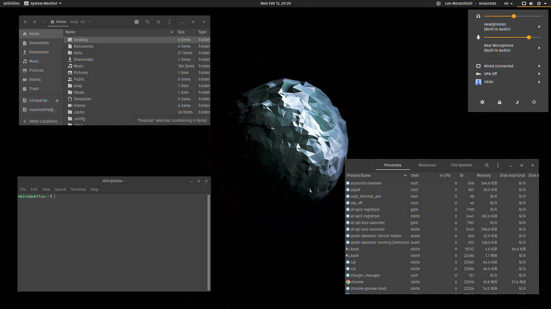The image size is (551, 309).
Task: Expand the Wired Connected network submenu
Action: pos(539,66)
